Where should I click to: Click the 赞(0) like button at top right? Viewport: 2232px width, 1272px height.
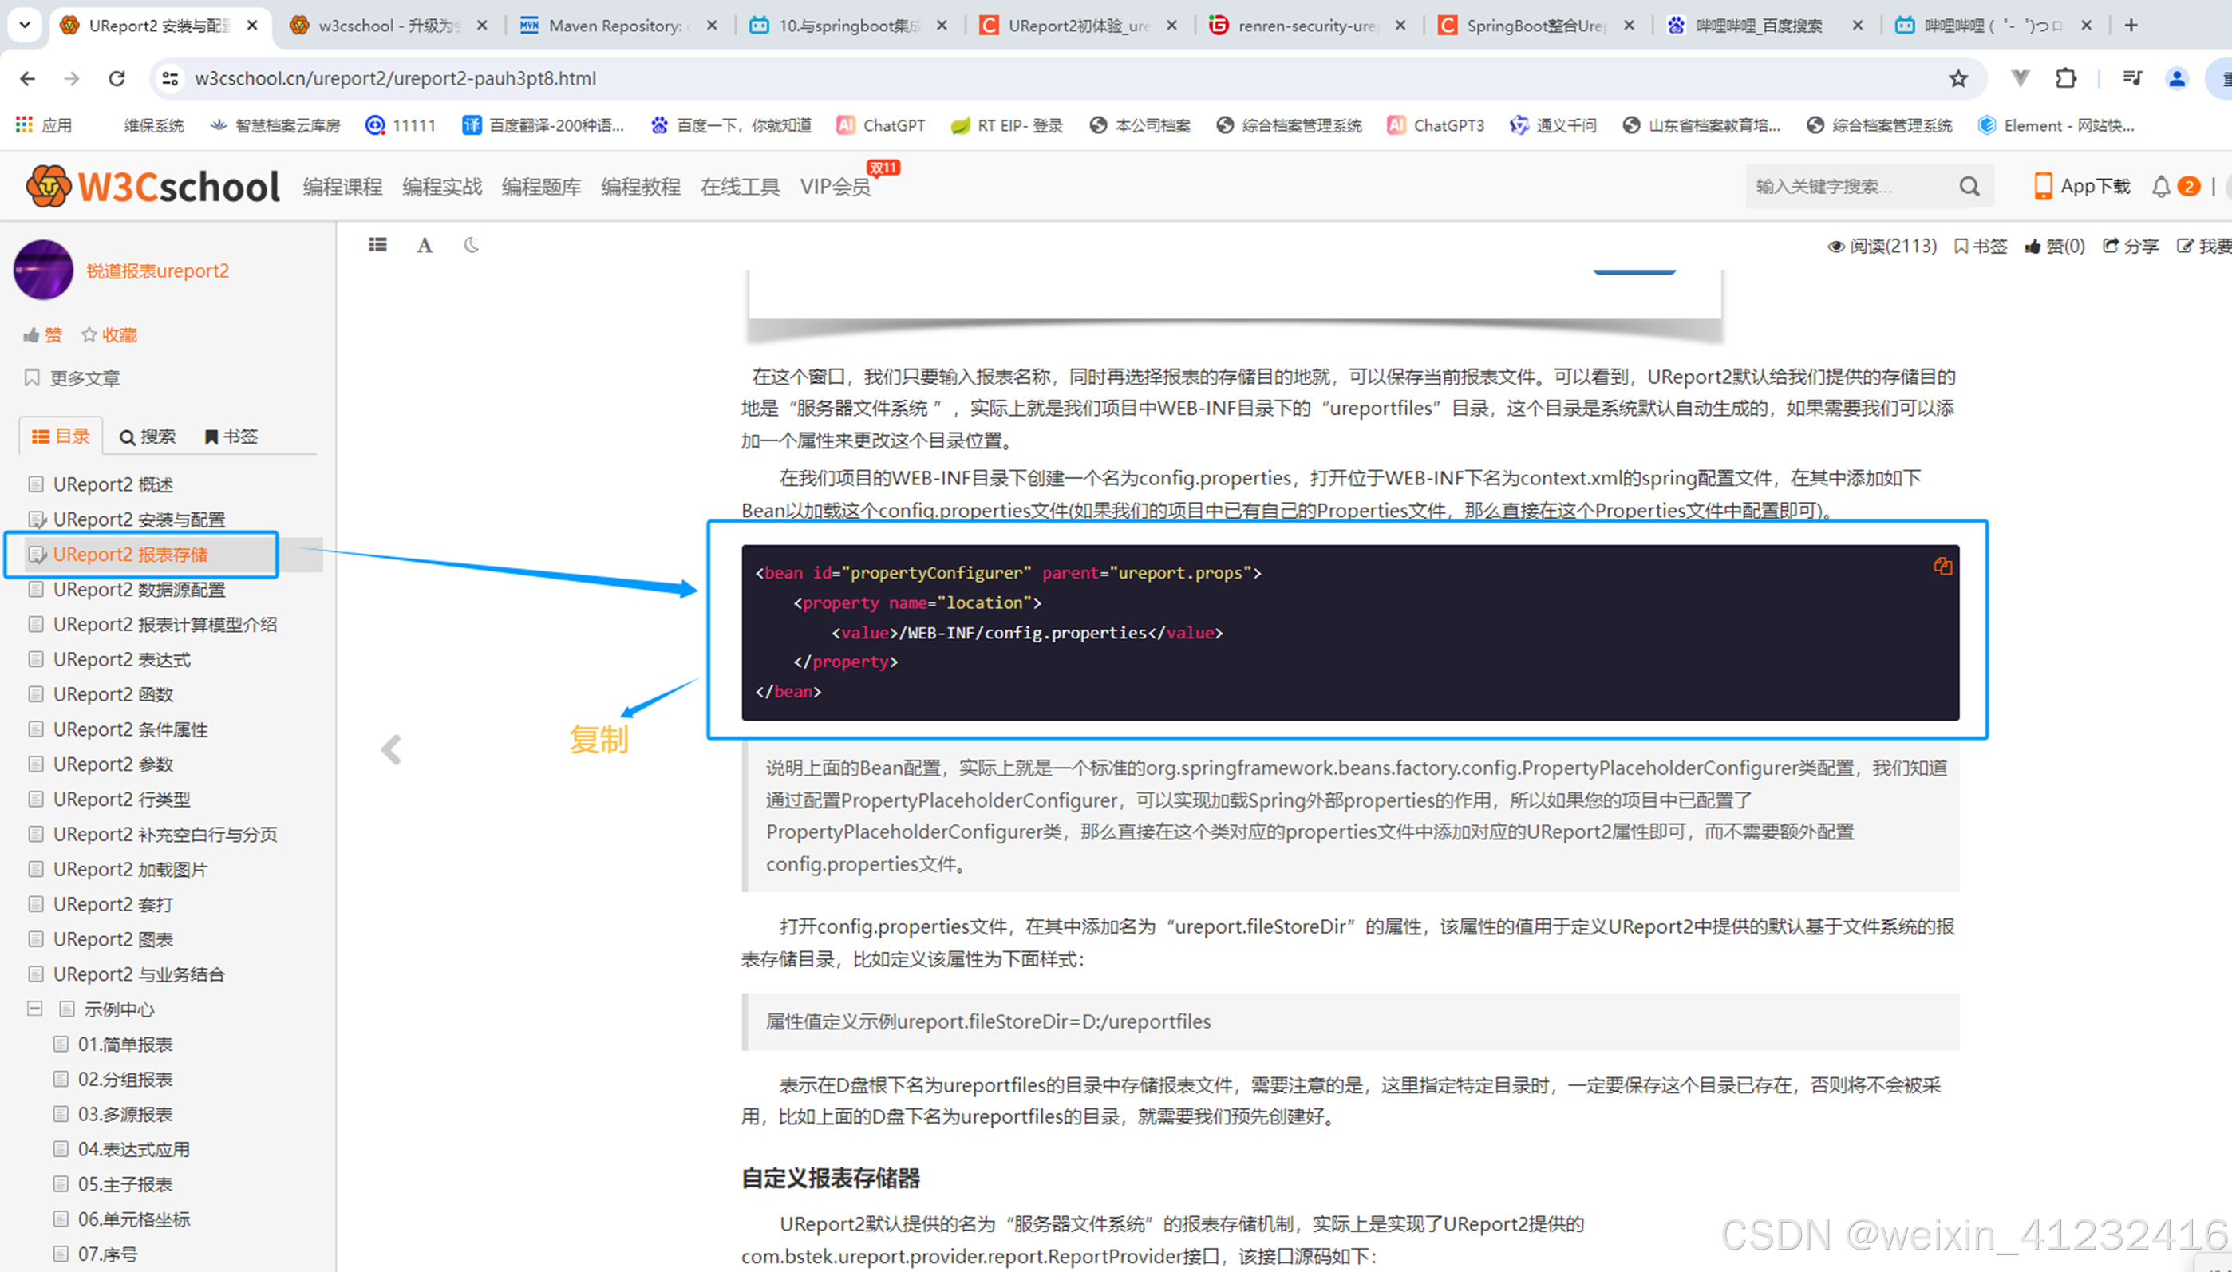[x=2055, y=247]
